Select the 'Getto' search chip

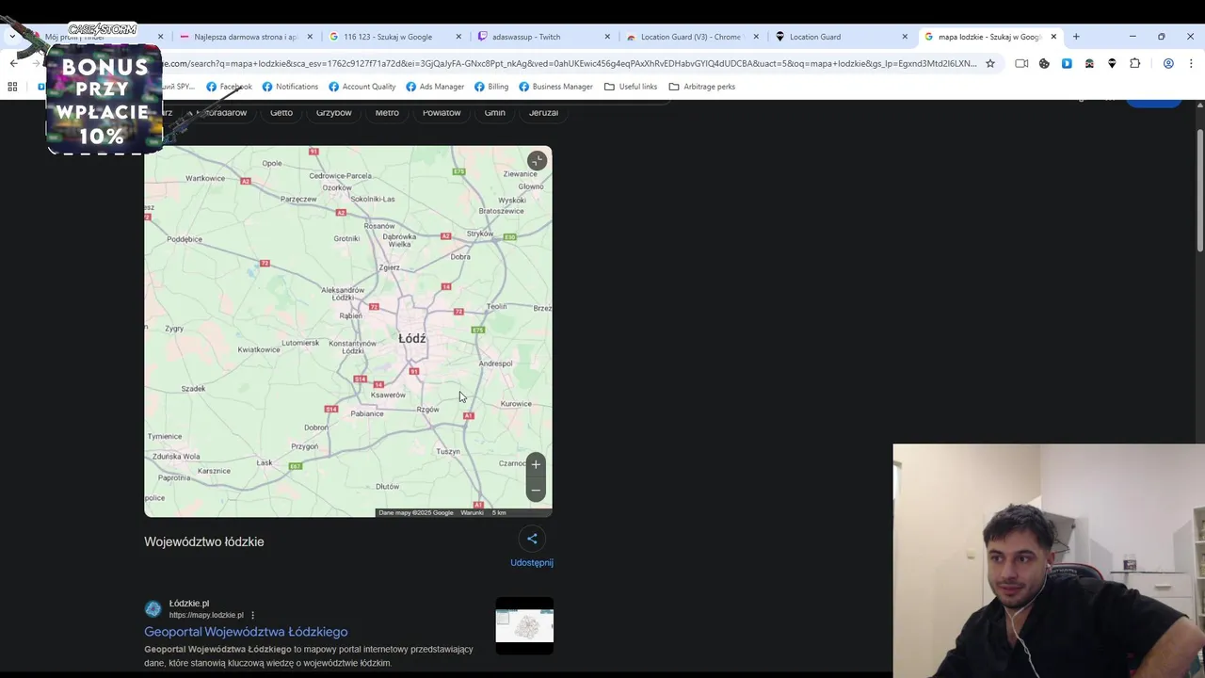pyautogui.click(x=281, y=112)
